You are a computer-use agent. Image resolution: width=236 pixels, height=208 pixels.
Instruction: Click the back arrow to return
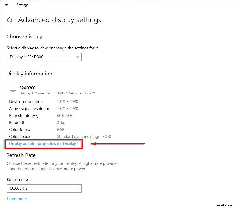[x=6, y=4]
